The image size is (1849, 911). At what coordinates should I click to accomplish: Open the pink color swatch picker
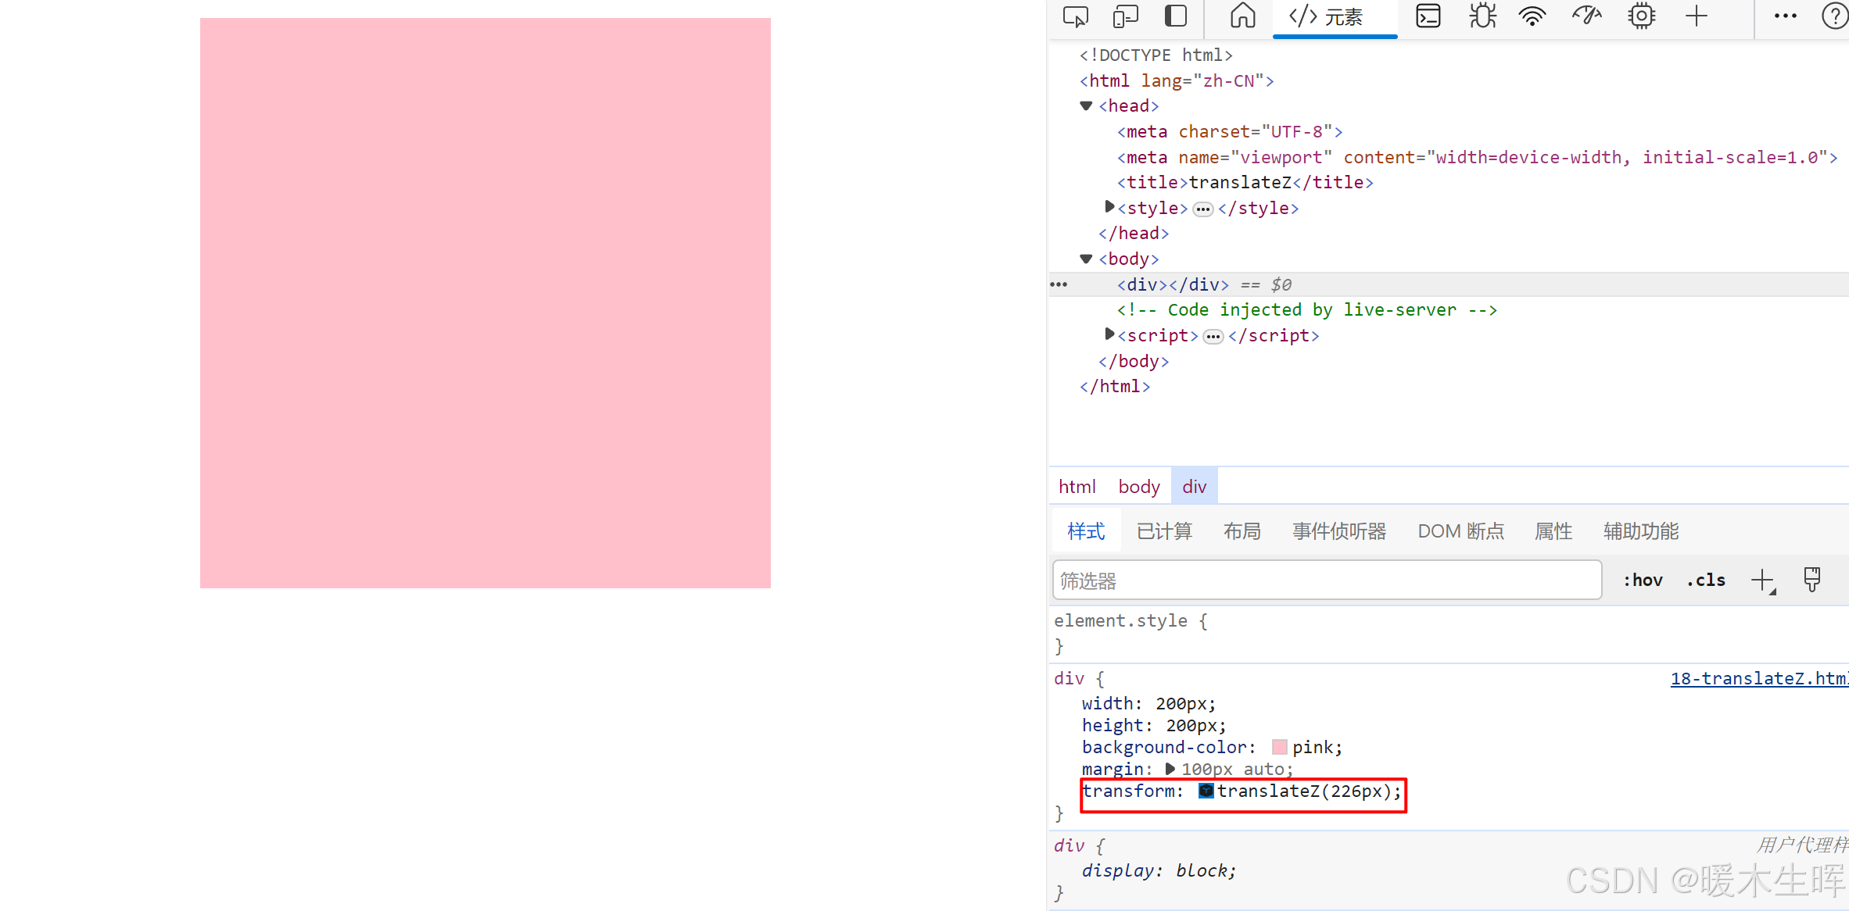pyautogui.click(x=1279, y=747)
